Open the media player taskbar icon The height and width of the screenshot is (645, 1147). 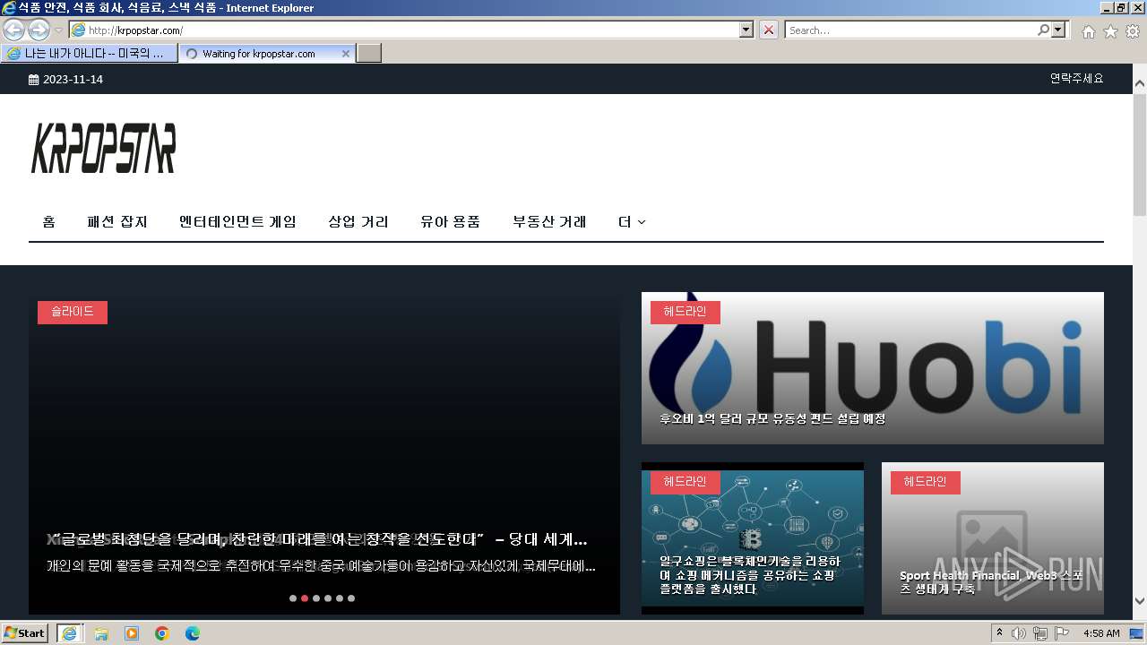[x=132, y=633]
